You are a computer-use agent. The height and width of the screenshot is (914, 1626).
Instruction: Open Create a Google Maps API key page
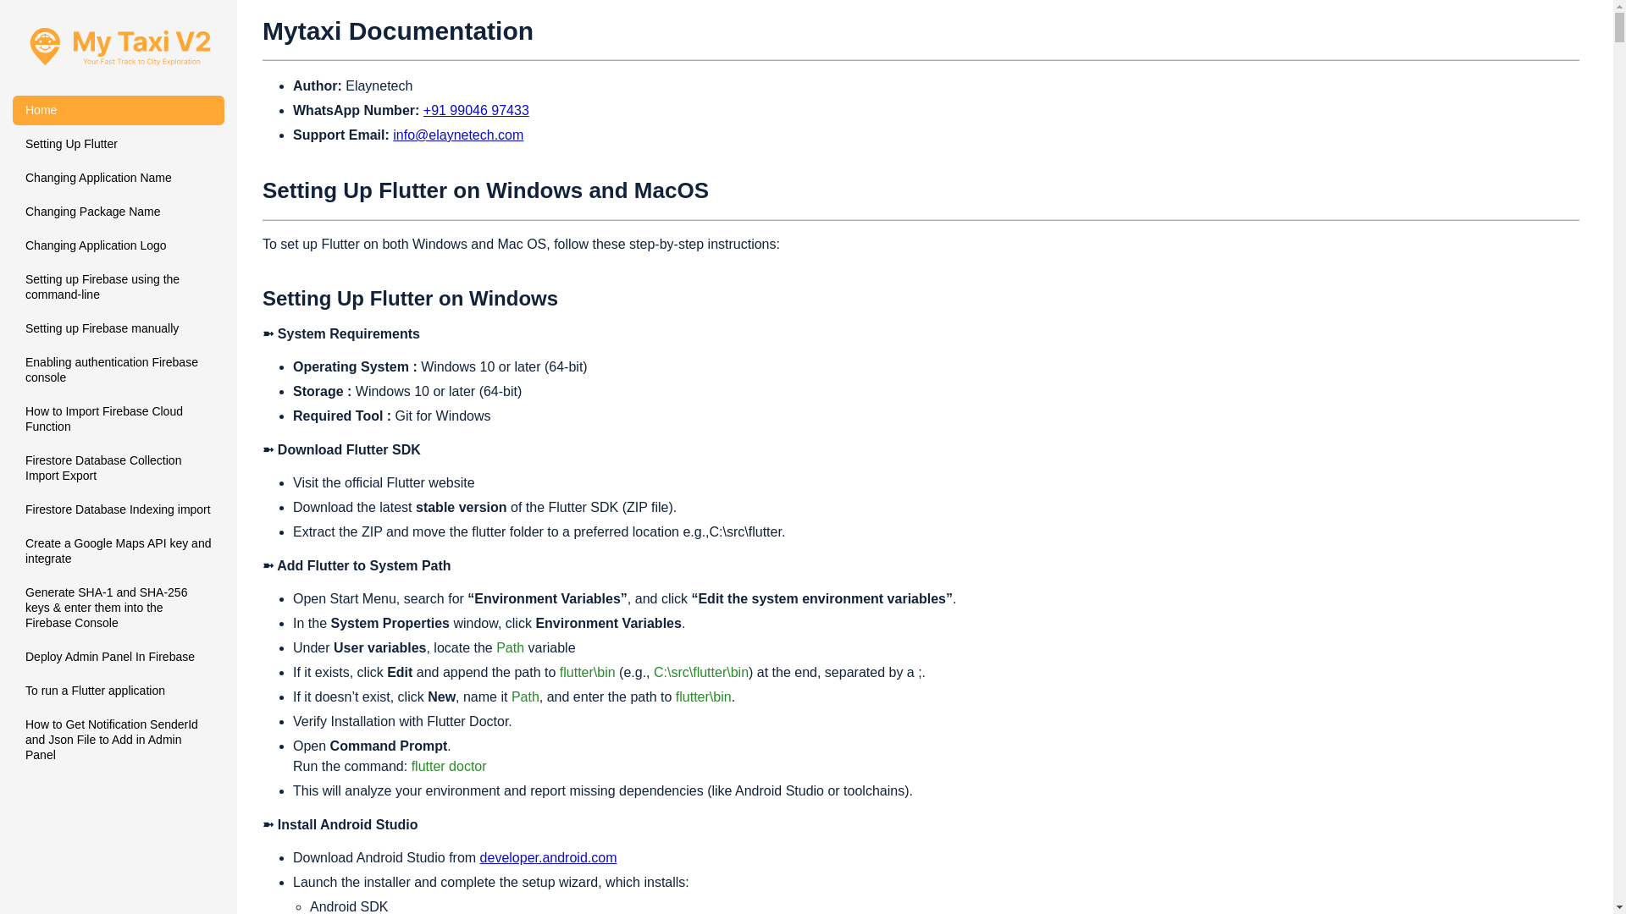119,551
